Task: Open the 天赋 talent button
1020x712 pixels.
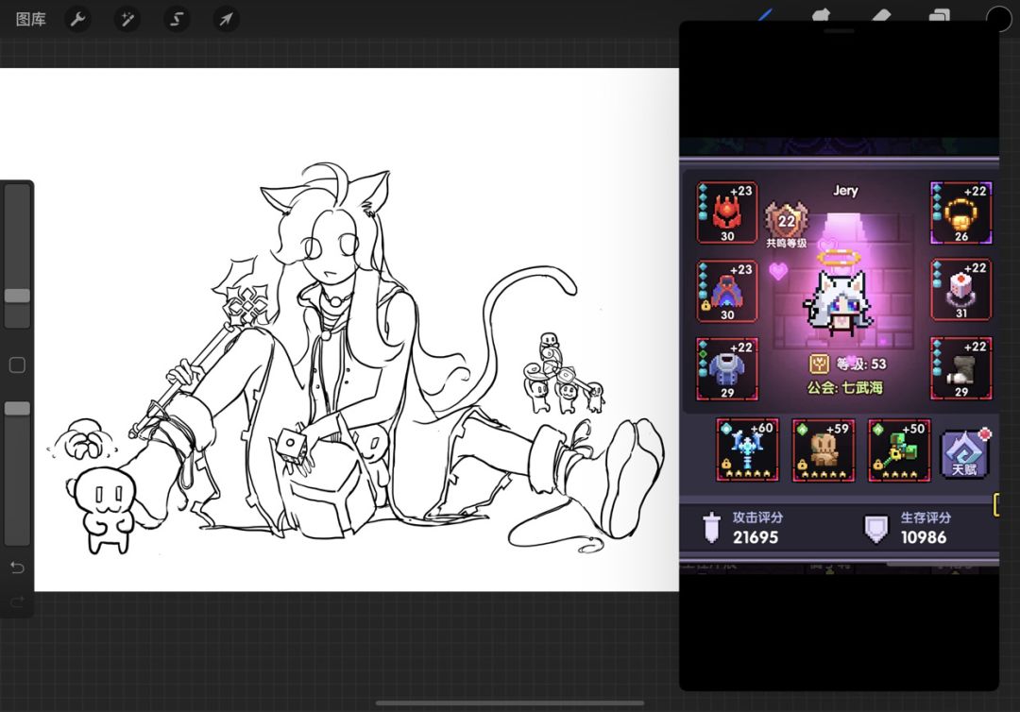Action: 964,451
